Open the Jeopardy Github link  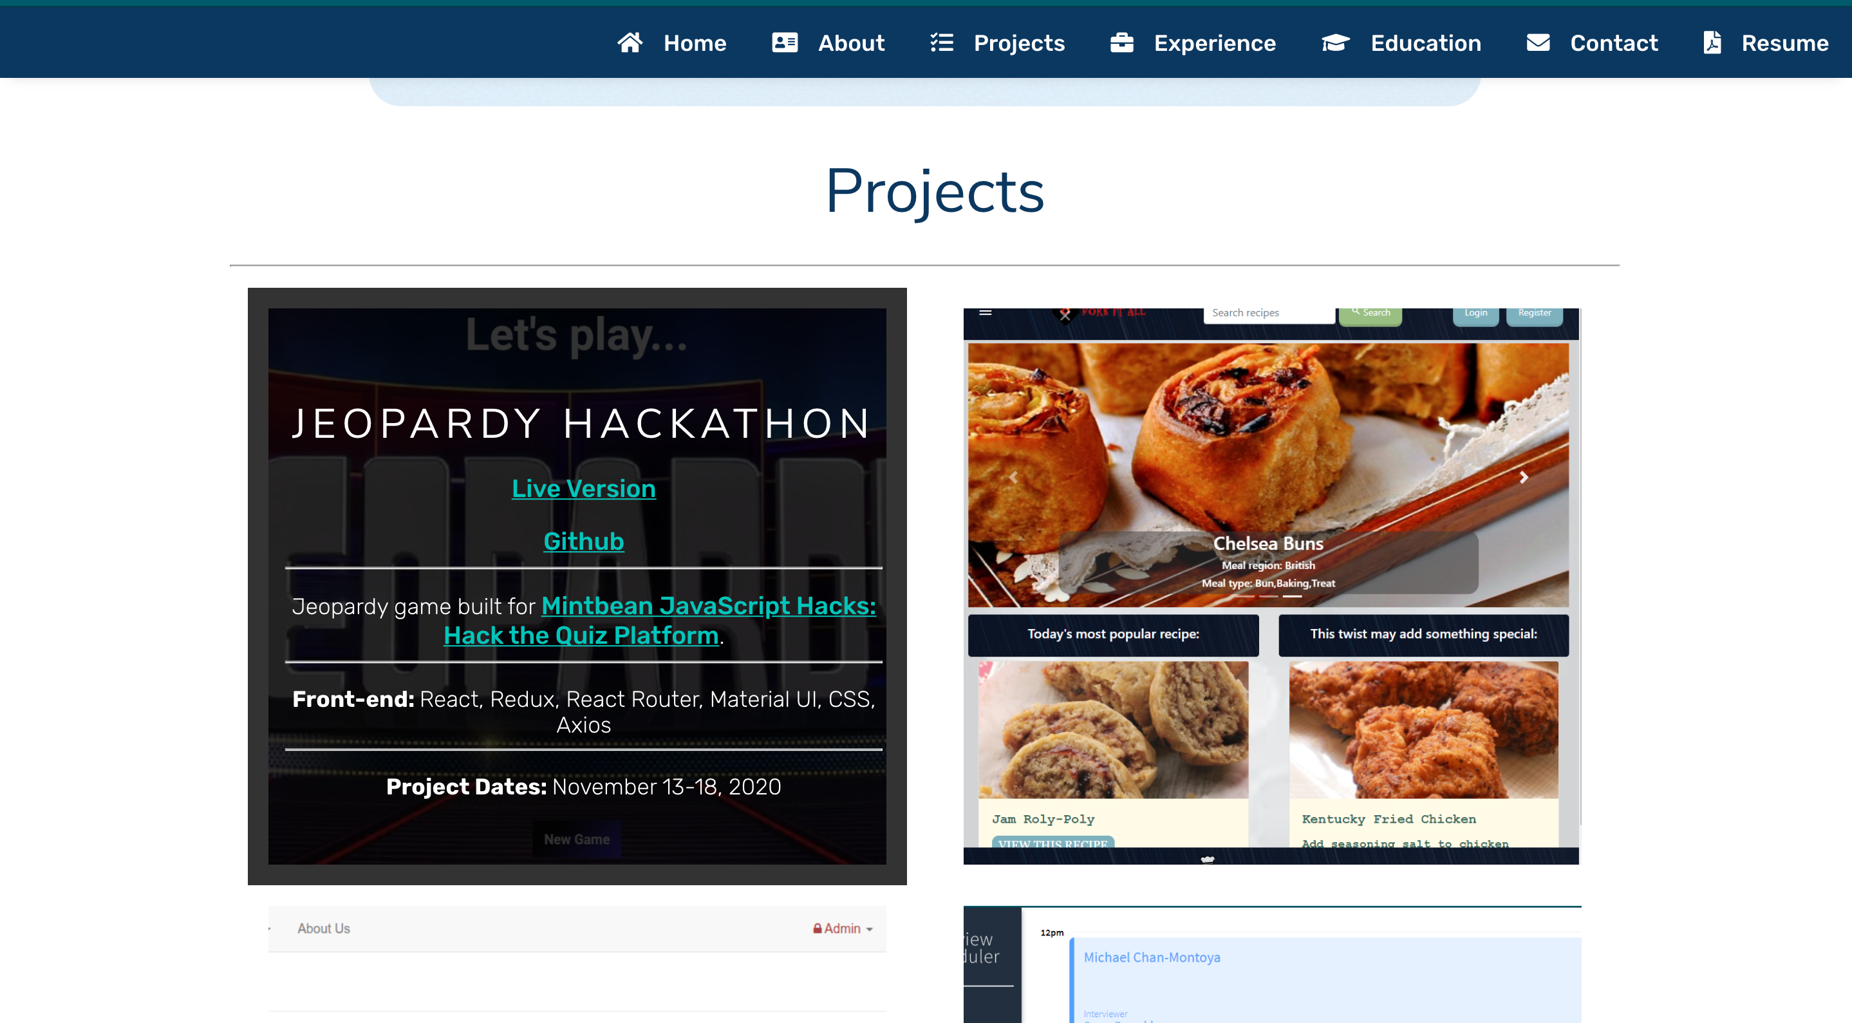coord(583,541)
